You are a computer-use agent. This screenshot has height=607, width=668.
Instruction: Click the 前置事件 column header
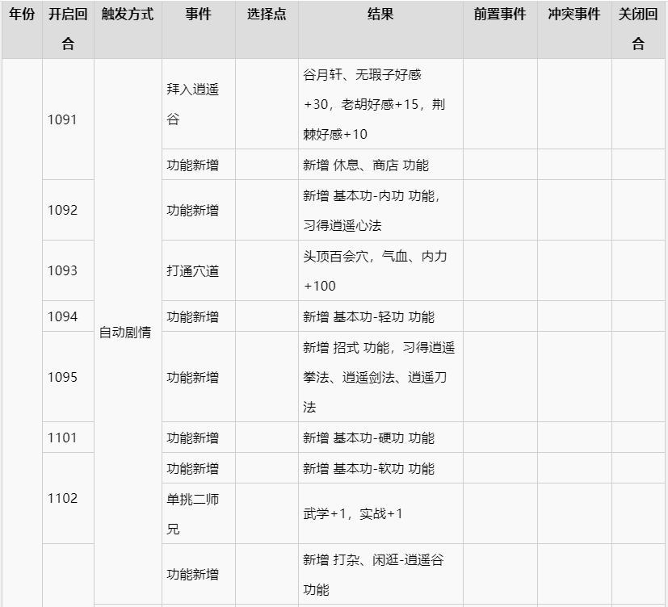point(500,15)
